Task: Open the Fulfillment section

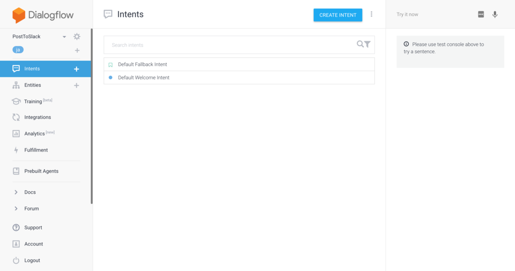Action: [36, 150]
